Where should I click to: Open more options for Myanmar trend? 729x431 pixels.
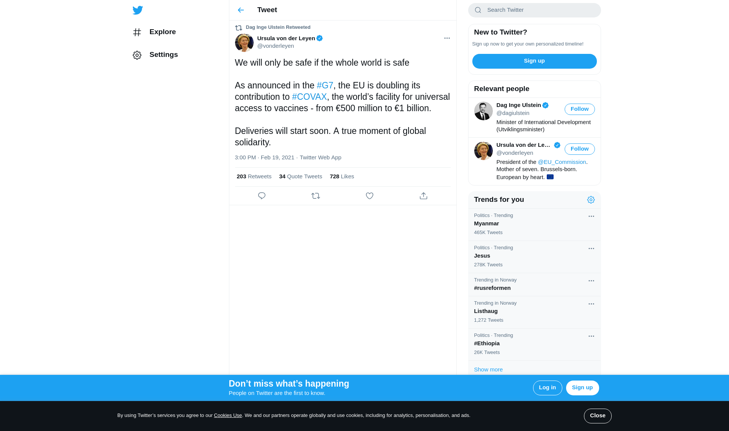[x=591, y=216]
